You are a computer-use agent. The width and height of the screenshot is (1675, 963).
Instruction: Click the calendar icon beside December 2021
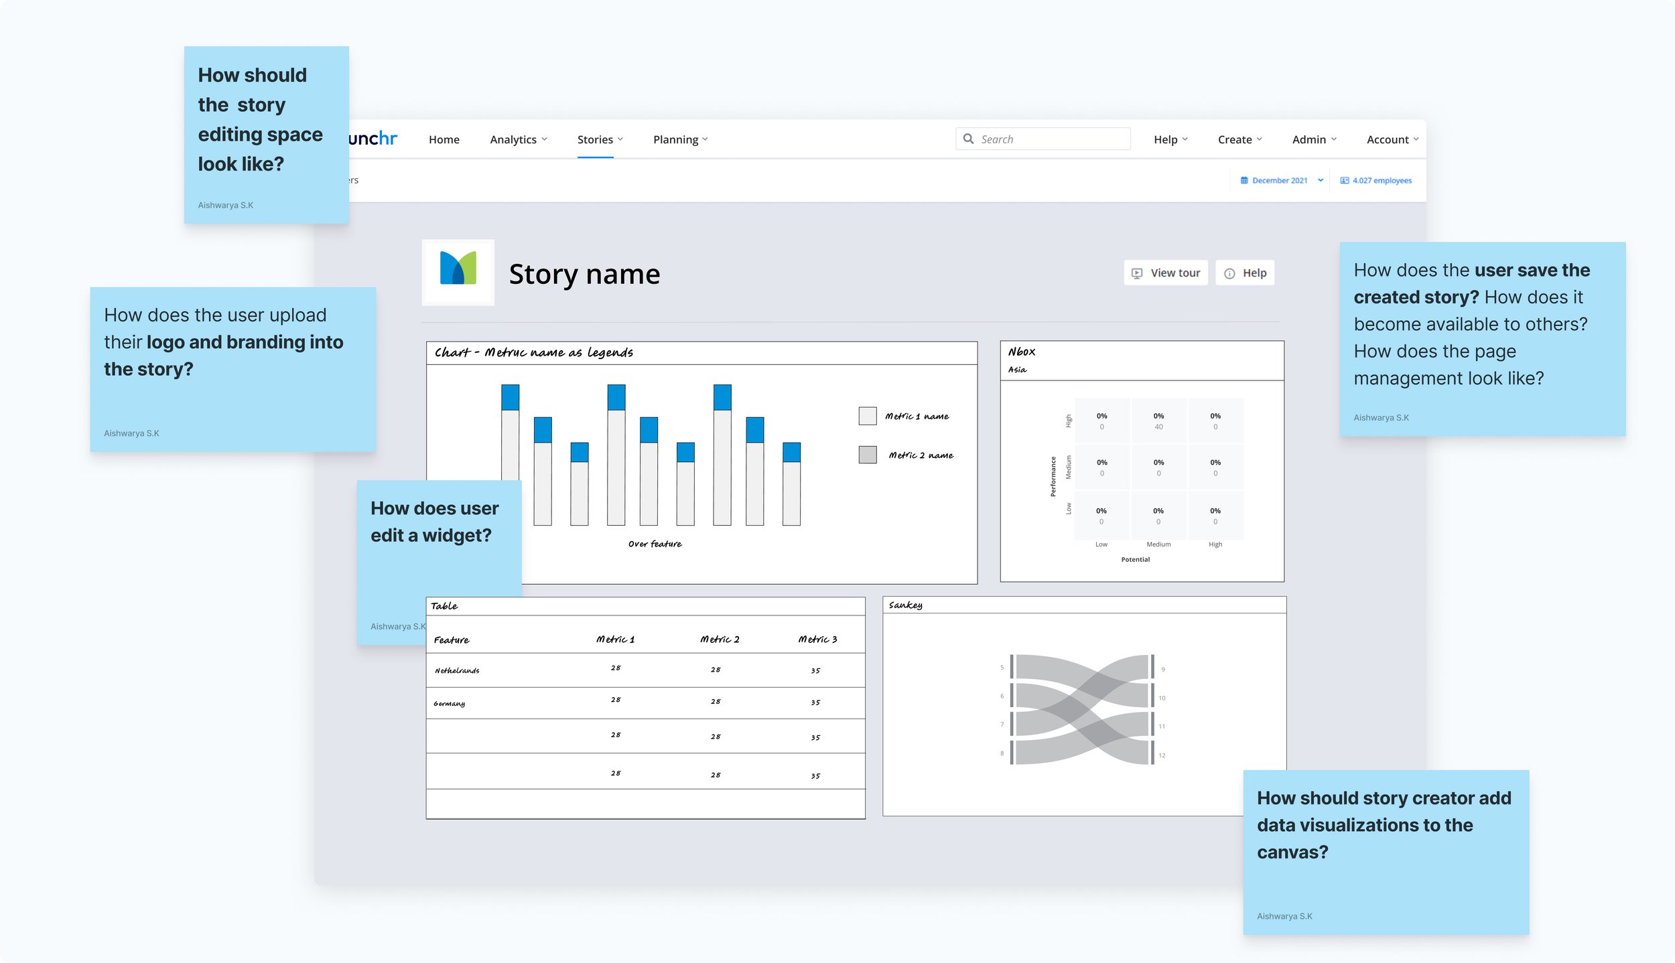(1244, 180)
